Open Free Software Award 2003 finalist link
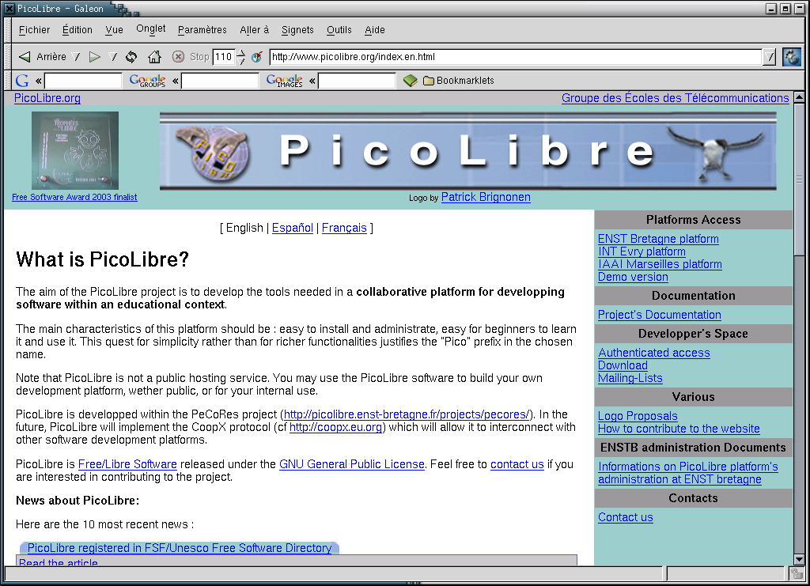This screenshot has height=586, width=810. [74, 197]
